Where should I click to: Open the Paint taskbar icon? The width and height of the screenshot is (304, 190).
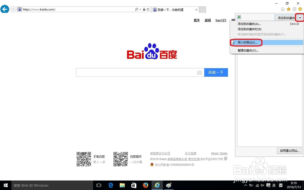tap(169, 185)
